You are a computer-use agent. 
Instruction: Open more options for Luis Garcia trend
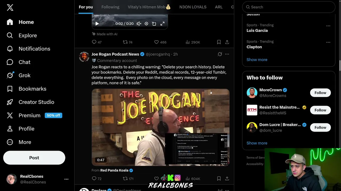pyautogui.click(x=328, y=26)
